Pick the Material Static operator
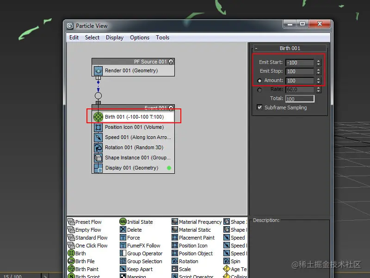Viewport: 370px width, 278px height. (191, 229)
